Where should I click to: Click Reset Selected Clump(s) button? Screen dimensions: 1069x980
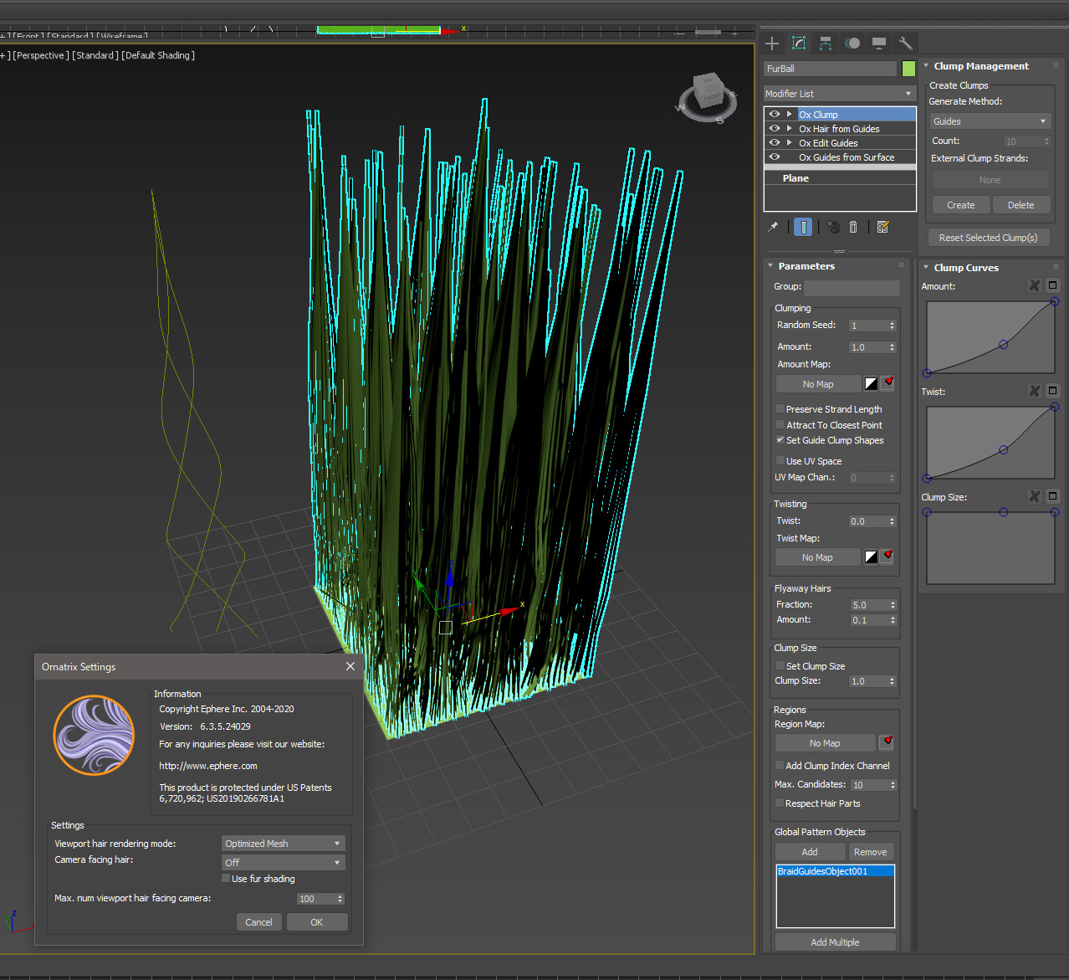(x=988, y=238)
